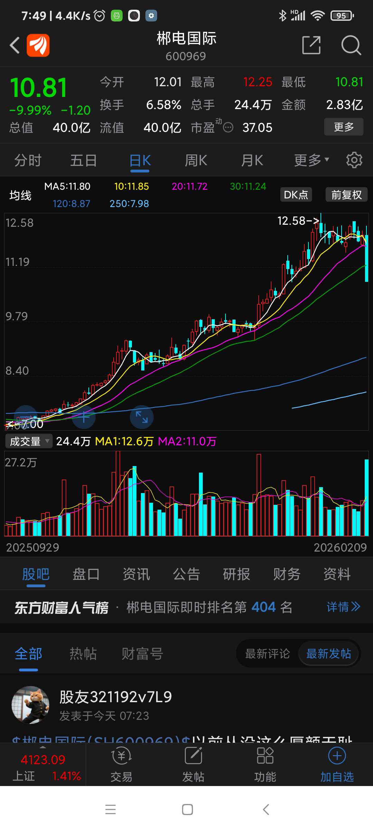The image size is (373, 831).
Task: Tap the MA5:11.80 value
Action: (x=67, y=186)
